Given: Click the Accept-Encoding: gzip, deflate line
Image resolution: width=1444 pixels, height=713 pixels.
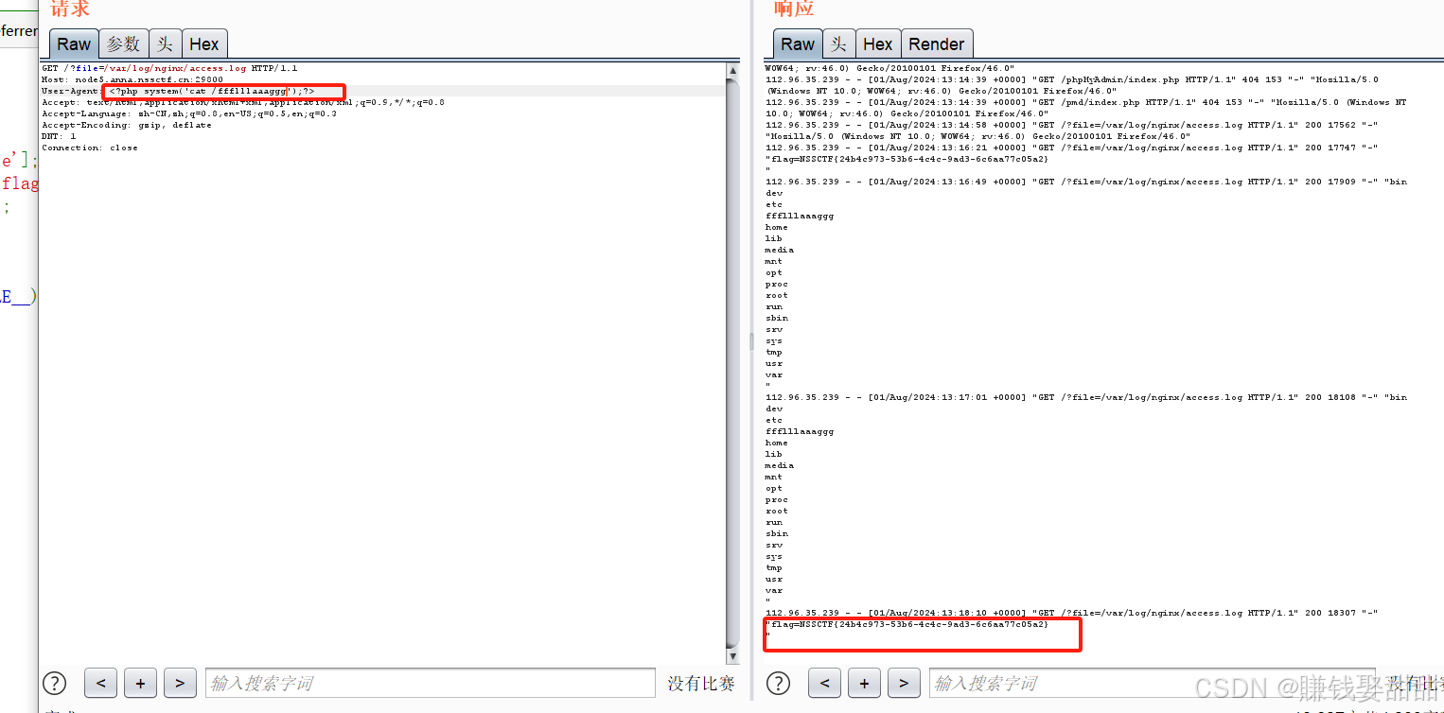Looking at the screenshot, I should click(127, 125).
